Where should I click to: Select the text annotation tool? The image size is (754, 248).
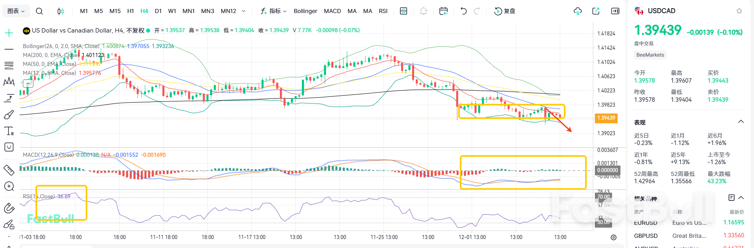click(9, 131)
